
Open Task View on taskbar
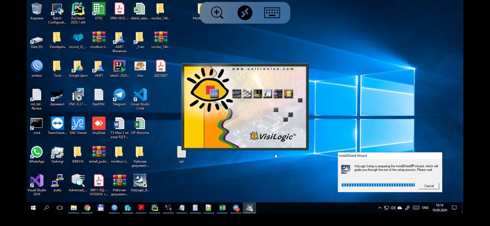tap(60, 208)
